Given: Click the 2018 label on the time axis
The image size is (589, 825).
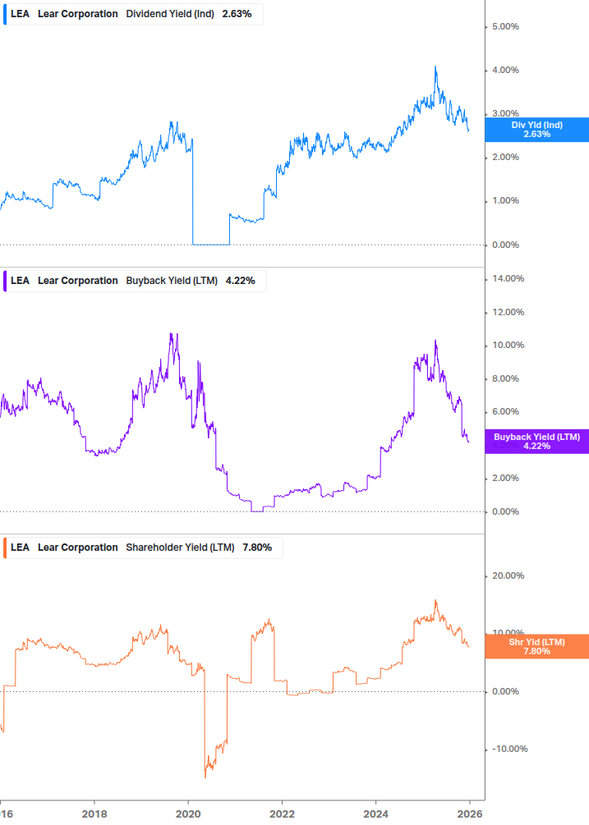Looking at the screenshot, I should (94, 814).
